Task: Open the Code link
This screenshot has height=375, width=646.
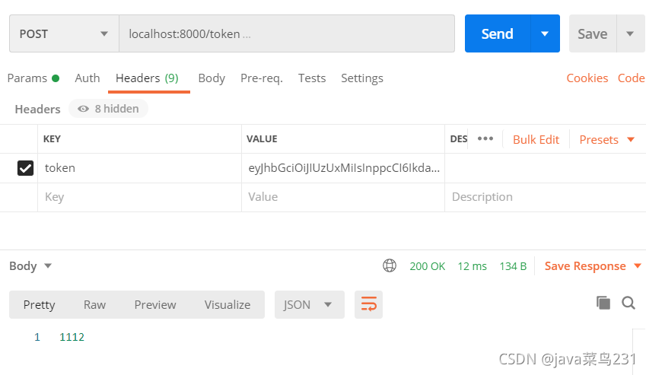Action: coord(632,78)
